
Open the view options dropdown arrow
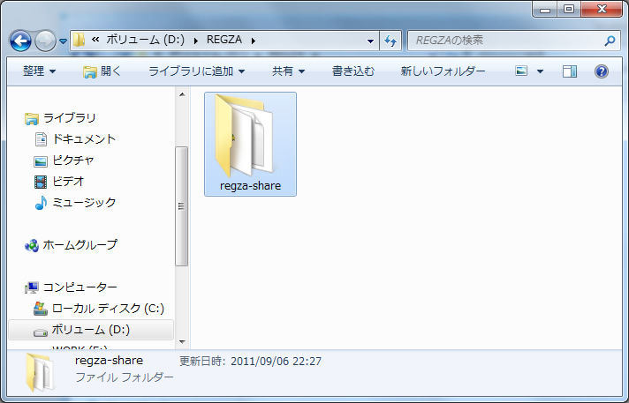pyautogui.click(x=540, y=71)
